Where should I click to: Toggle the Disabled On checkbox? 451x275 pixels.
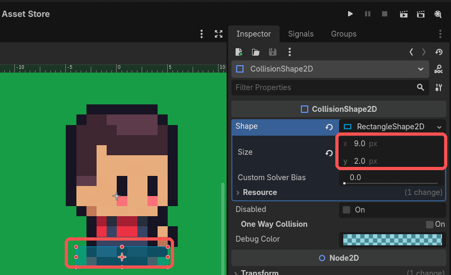[x=346, y=210]
